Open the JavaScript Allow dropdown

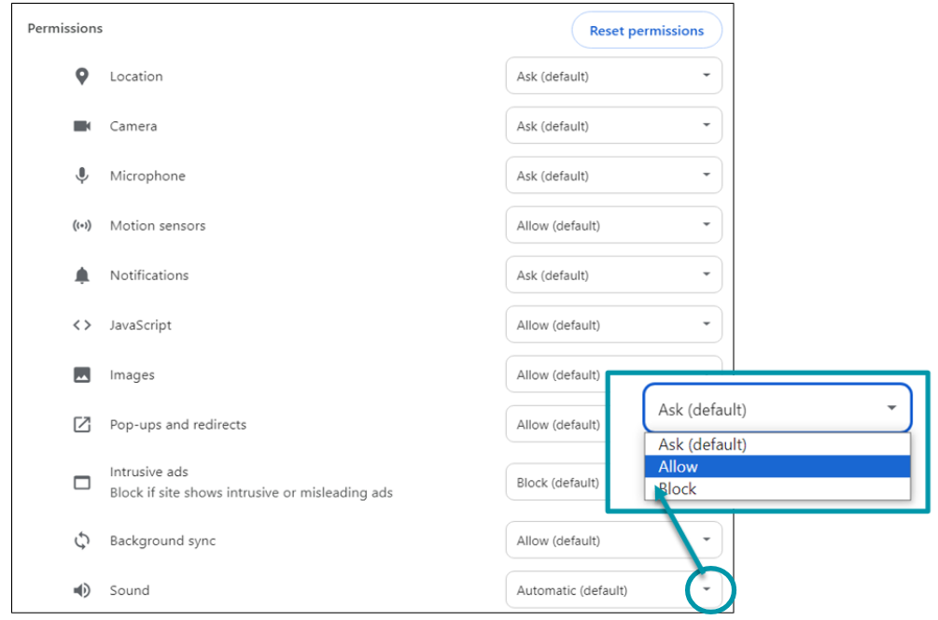613,324
